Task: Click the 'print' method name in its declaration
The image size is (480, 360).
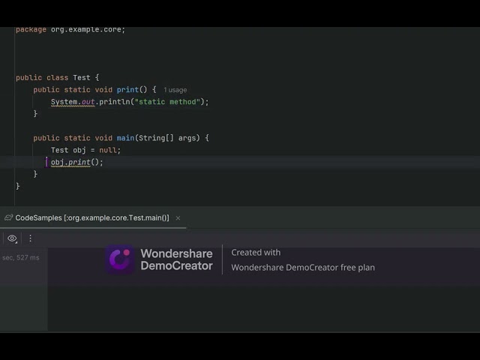Action: point(127,90)
